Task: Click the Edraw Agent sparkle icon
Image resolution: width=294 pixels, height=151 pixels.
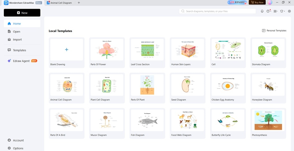Action: point(9,61)
